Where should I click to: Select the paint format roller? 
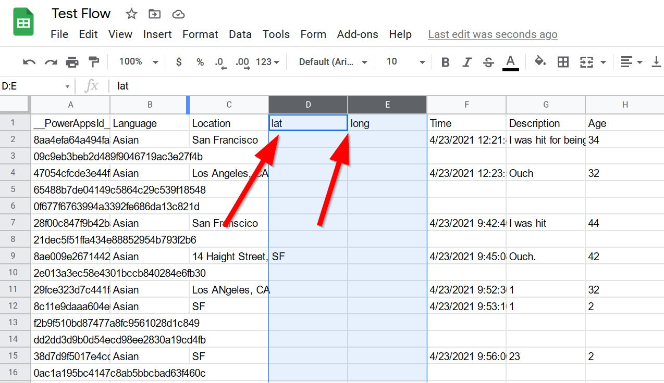tap(94, 62)
